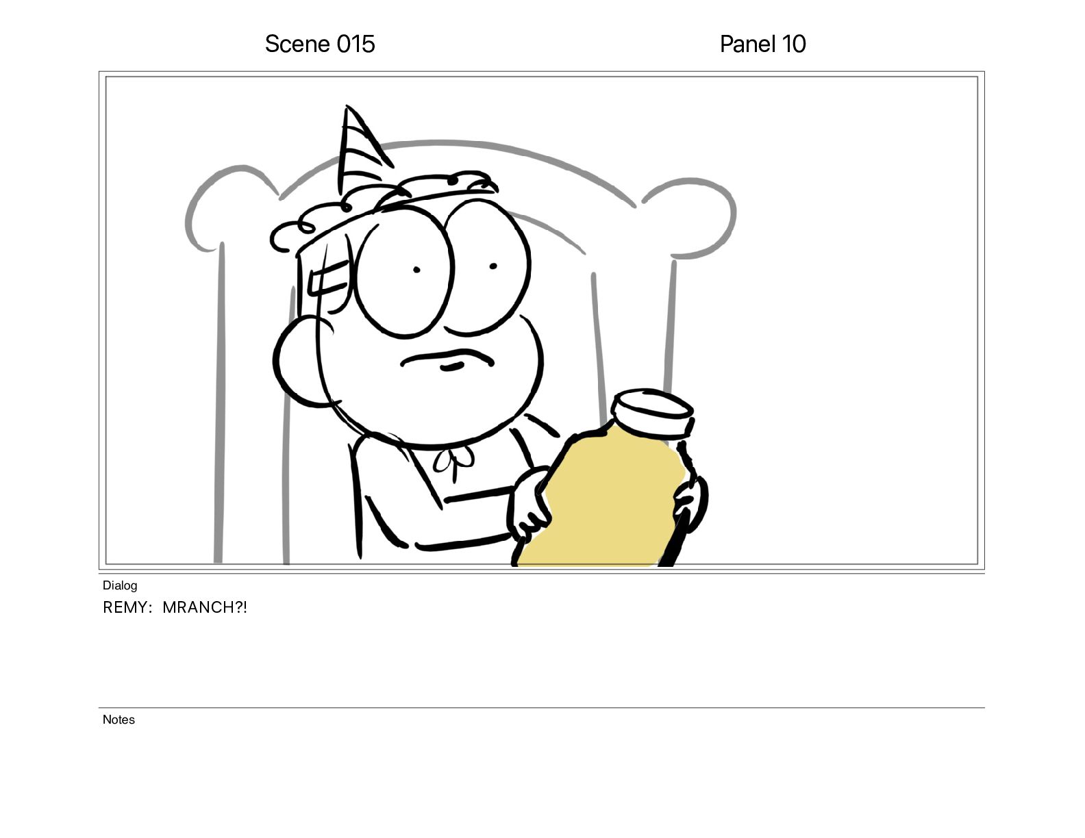Click the empty Notes area
Screen dimensions: 1085x838
[x=541, y=774]
